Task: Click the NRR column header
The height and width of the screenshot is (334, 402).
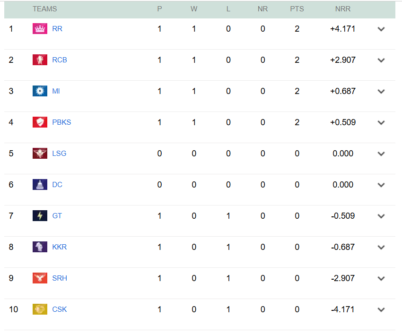Action: (x=343, y=9)
